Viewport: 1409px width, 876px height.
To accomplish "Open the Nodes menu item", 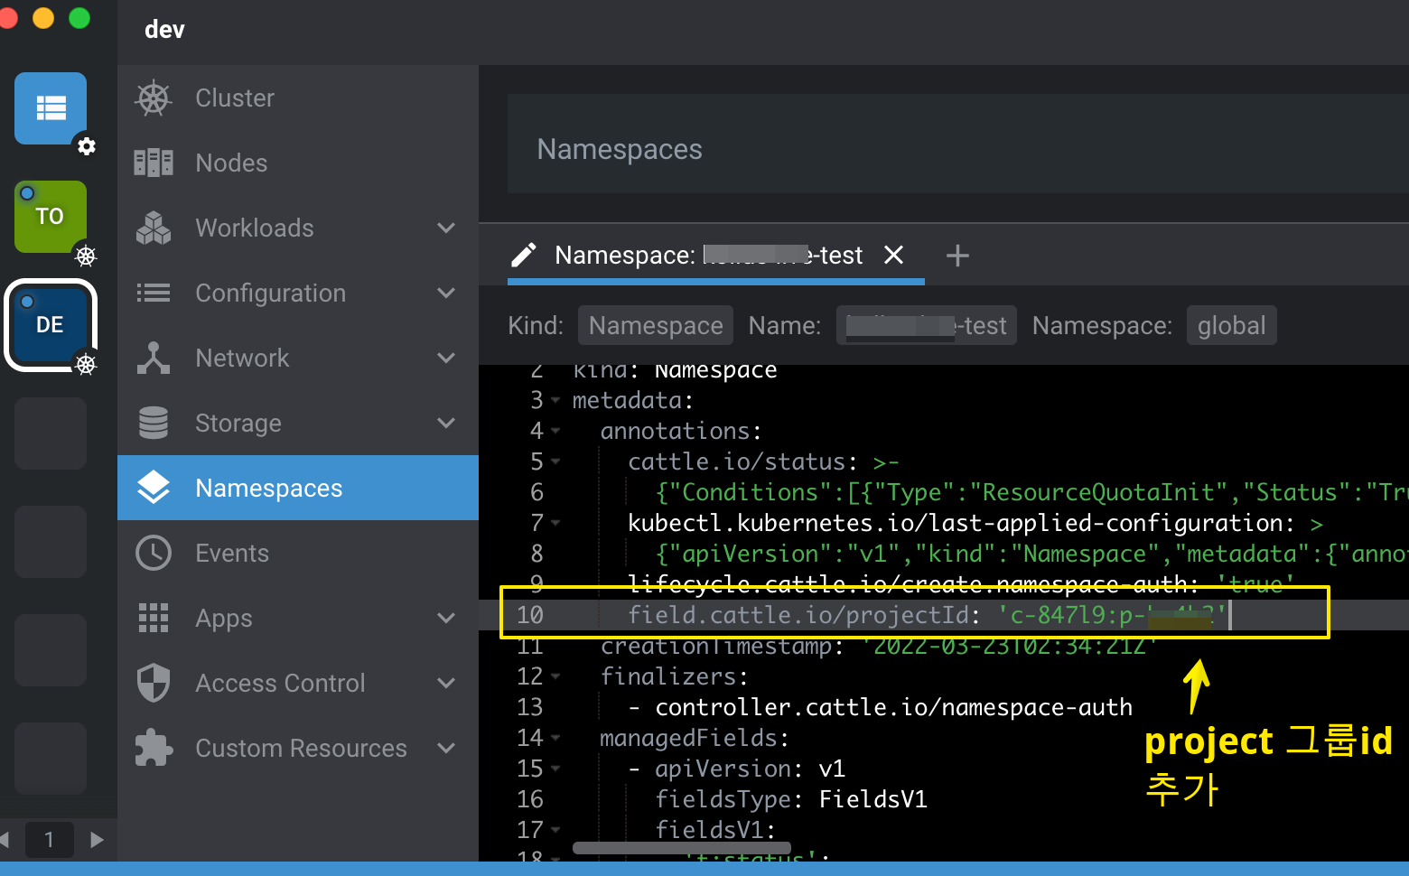I will [298, 163].
